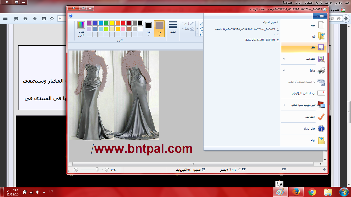Screen dimensions: 351x197
Task: Click the blue Paint file menu button
Action: [x=320, y=16]
